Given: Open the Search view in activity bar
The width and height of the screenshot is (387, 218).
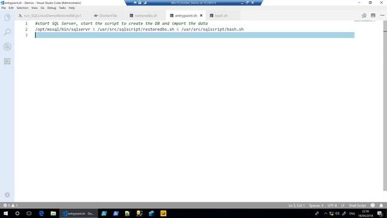Looking at the screenshot, I should click(7, 32).
